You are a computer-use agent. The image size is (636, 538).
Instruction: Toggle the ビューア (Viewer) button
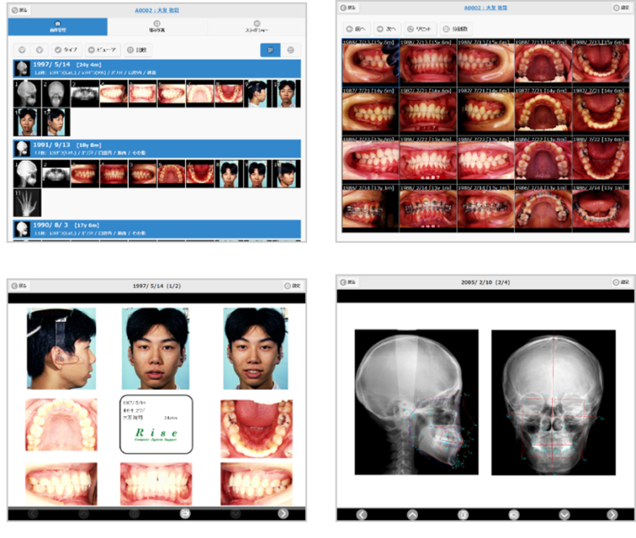[103, 51]
